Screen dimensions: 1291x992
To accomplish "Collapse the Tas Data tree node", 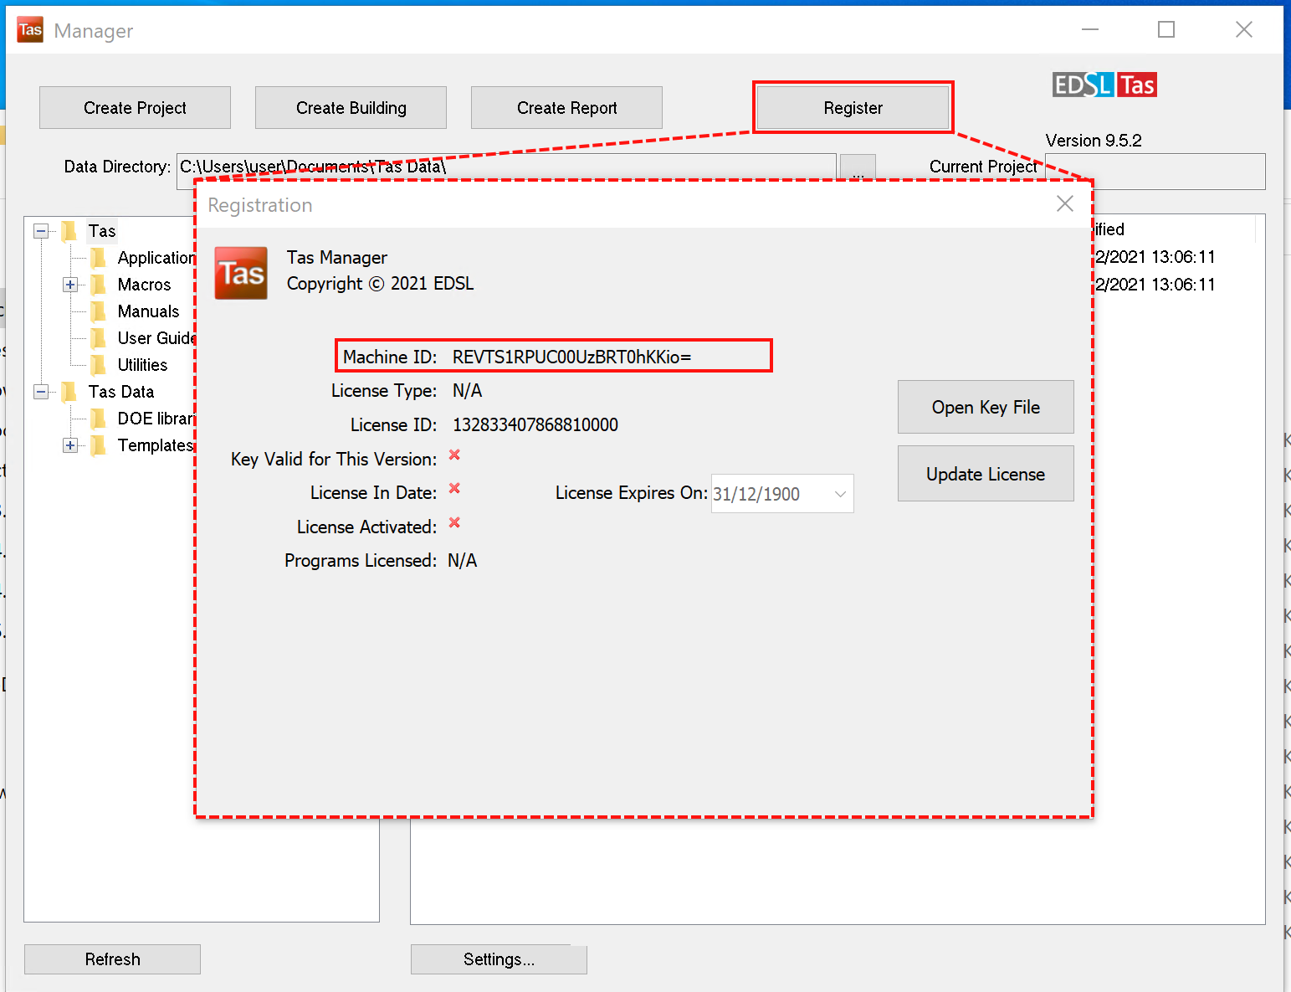I will 41,392.
